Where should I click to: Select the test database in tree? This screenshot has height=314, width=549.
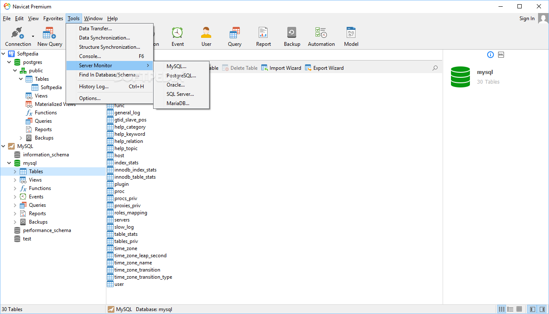click(x=23, y=239)
